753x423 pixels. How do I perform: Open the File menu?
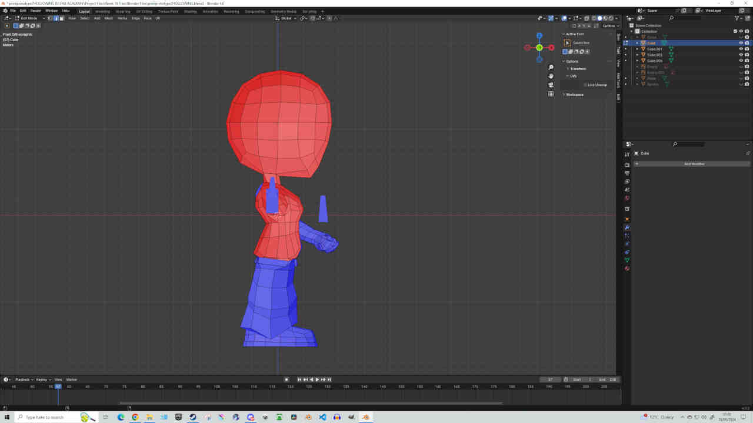click(x=13, y=11)
